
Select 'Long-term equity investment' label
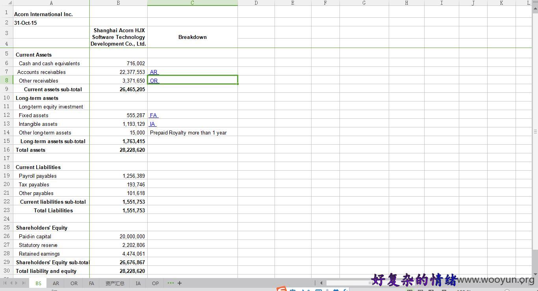click(51, 107)
